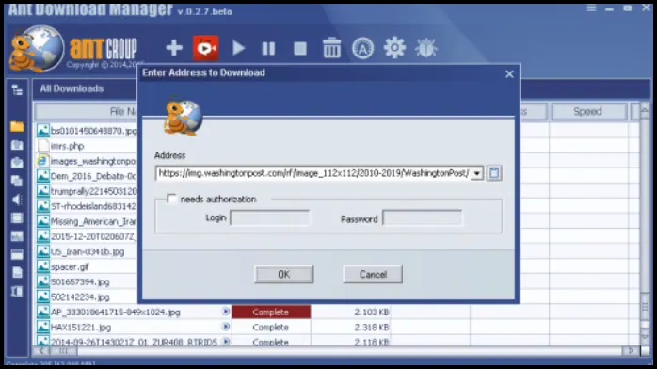Image resolution: width=657 pixels, height=369 pixels.
Task: Select the book-shaped archive sidebar icon
Action: (17, 291)
